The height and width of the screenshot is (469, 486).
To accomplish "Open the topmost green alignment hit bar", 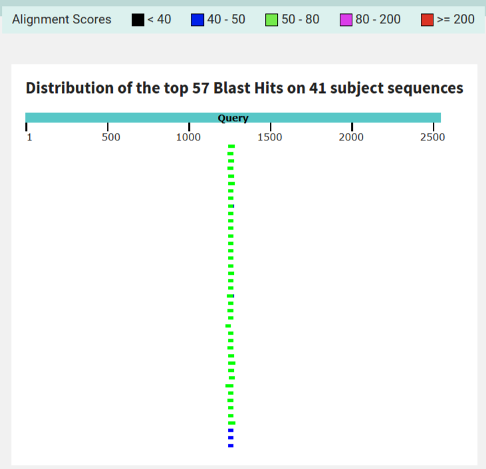I will pyautogui.click(x=231, y=146).
